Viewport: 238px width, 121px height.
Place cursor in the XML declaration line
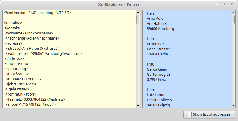pos(37,13)
